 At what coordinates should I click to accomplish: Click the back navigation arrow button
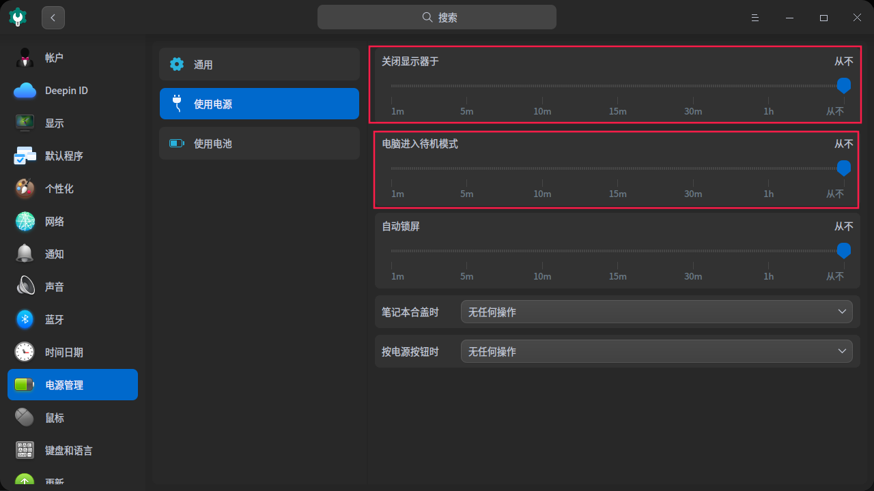coord(53,17)
